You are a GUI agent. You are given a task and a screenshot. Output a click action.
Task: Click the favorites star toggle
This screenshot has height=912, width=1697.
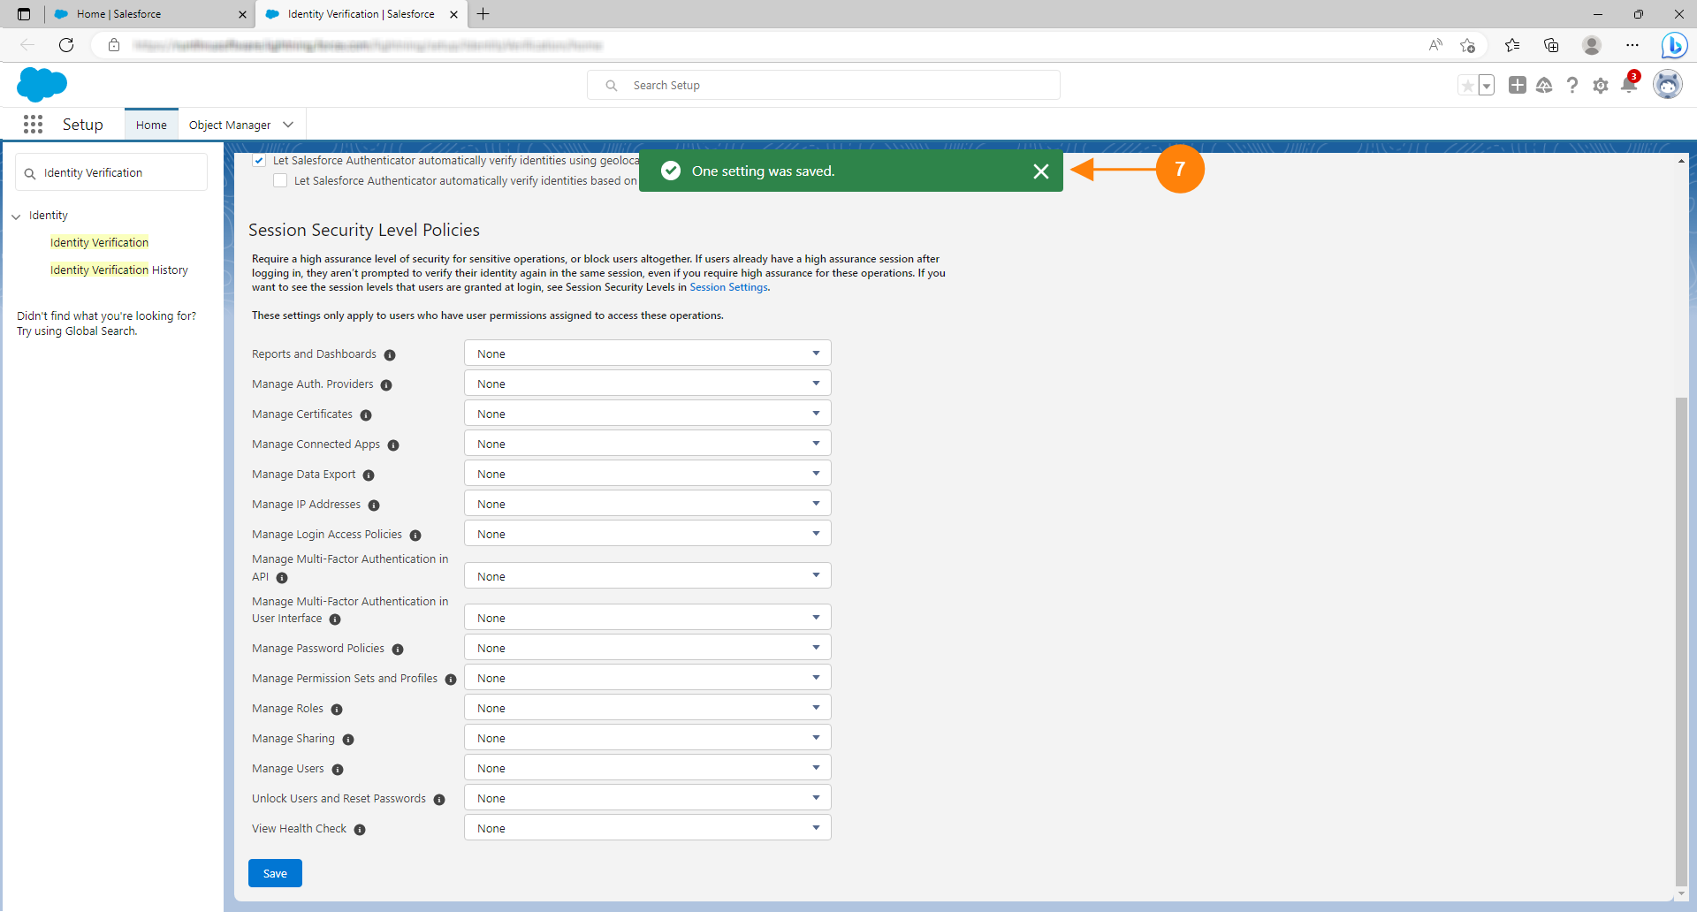coord(1467,86)
